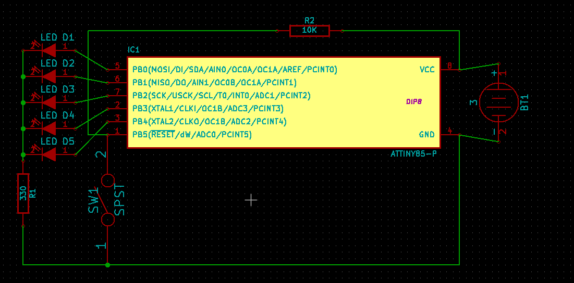
Task: Select the 330 ohm resistor R1
Action: [x=23, y=194]
